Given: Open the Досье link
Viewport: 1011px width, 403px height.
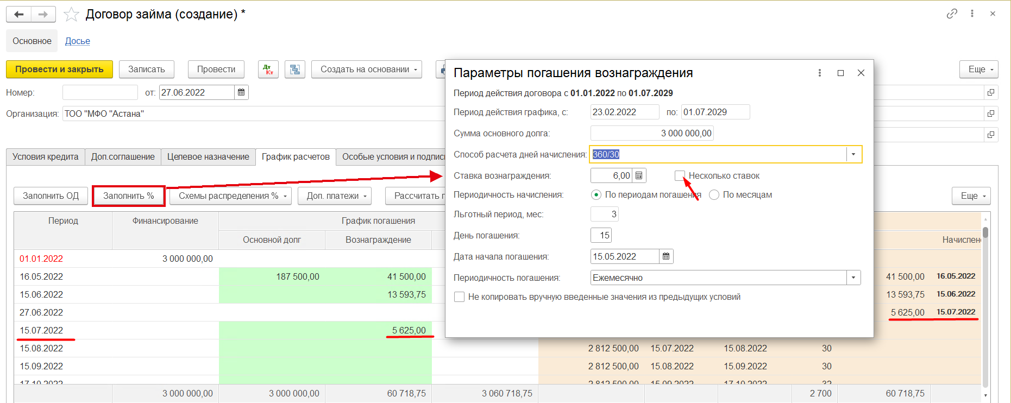Looking at the screenshot, I should click(x=78, y=41).
